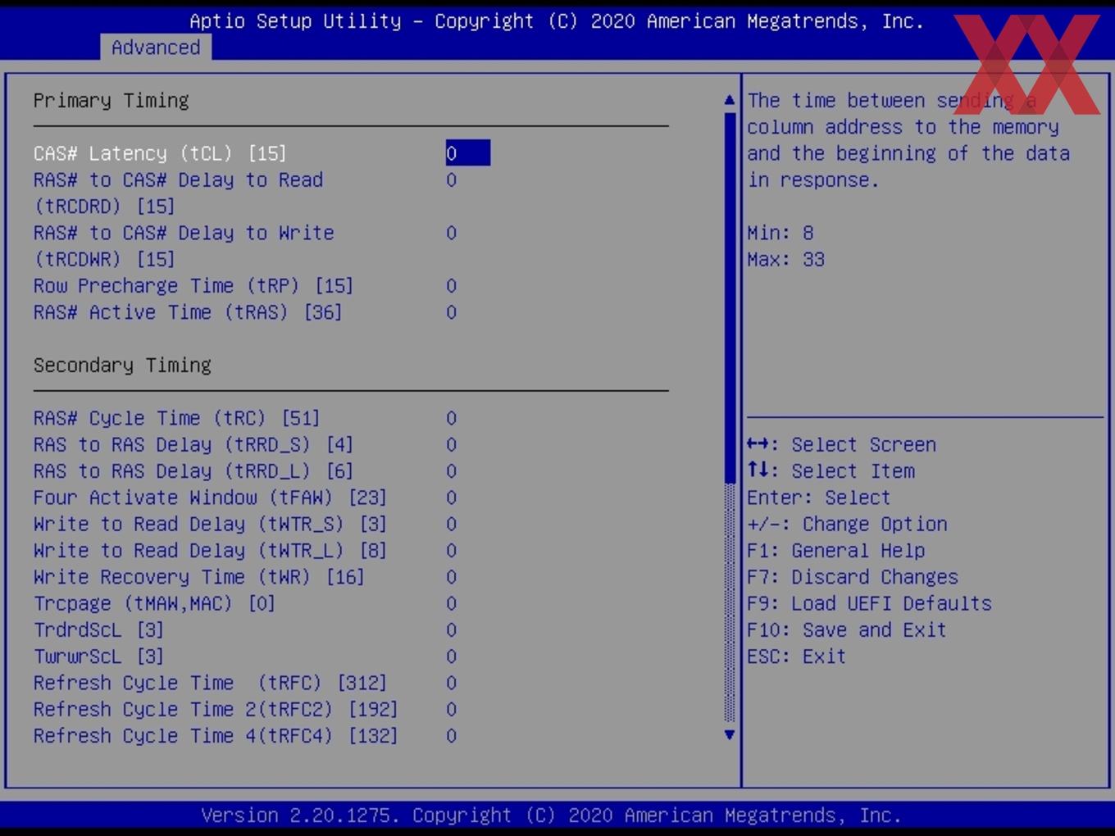
Task: Click the Max: 33 help text
Action: (x=785, y=260)
